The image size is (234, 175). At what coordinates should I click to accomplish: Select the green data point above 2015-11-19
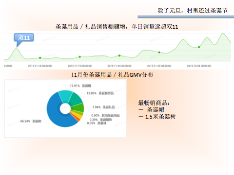coord(80,57)
